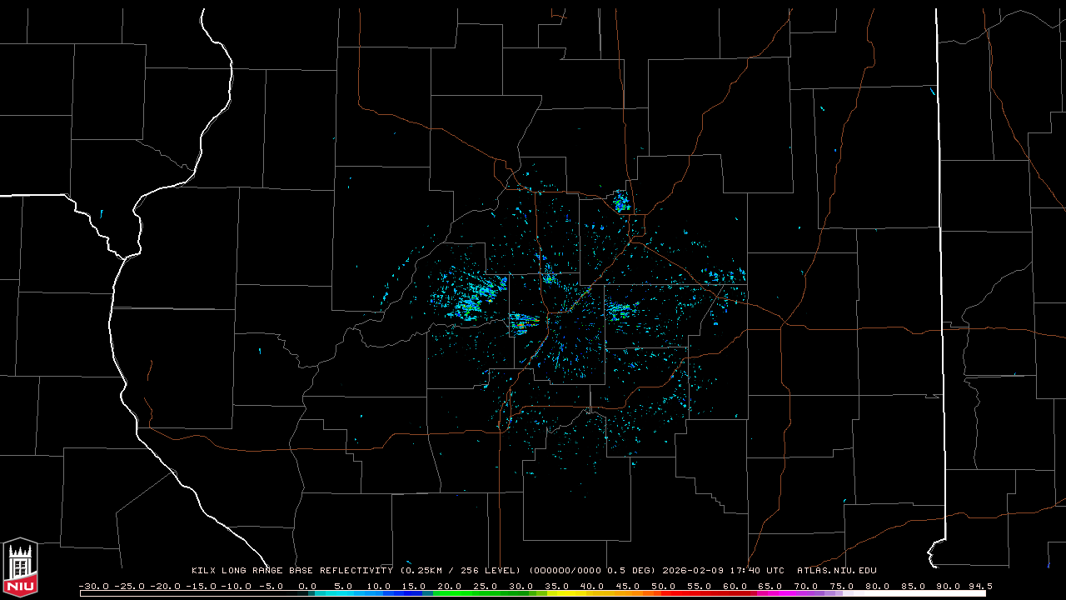
Task: Select the KILX Long Range Base Reflectivity title
Action: click(x=291, y=571)
